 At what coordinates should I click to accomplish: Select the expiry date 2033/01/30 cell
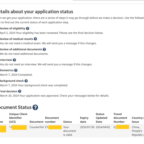pos(87,127)
